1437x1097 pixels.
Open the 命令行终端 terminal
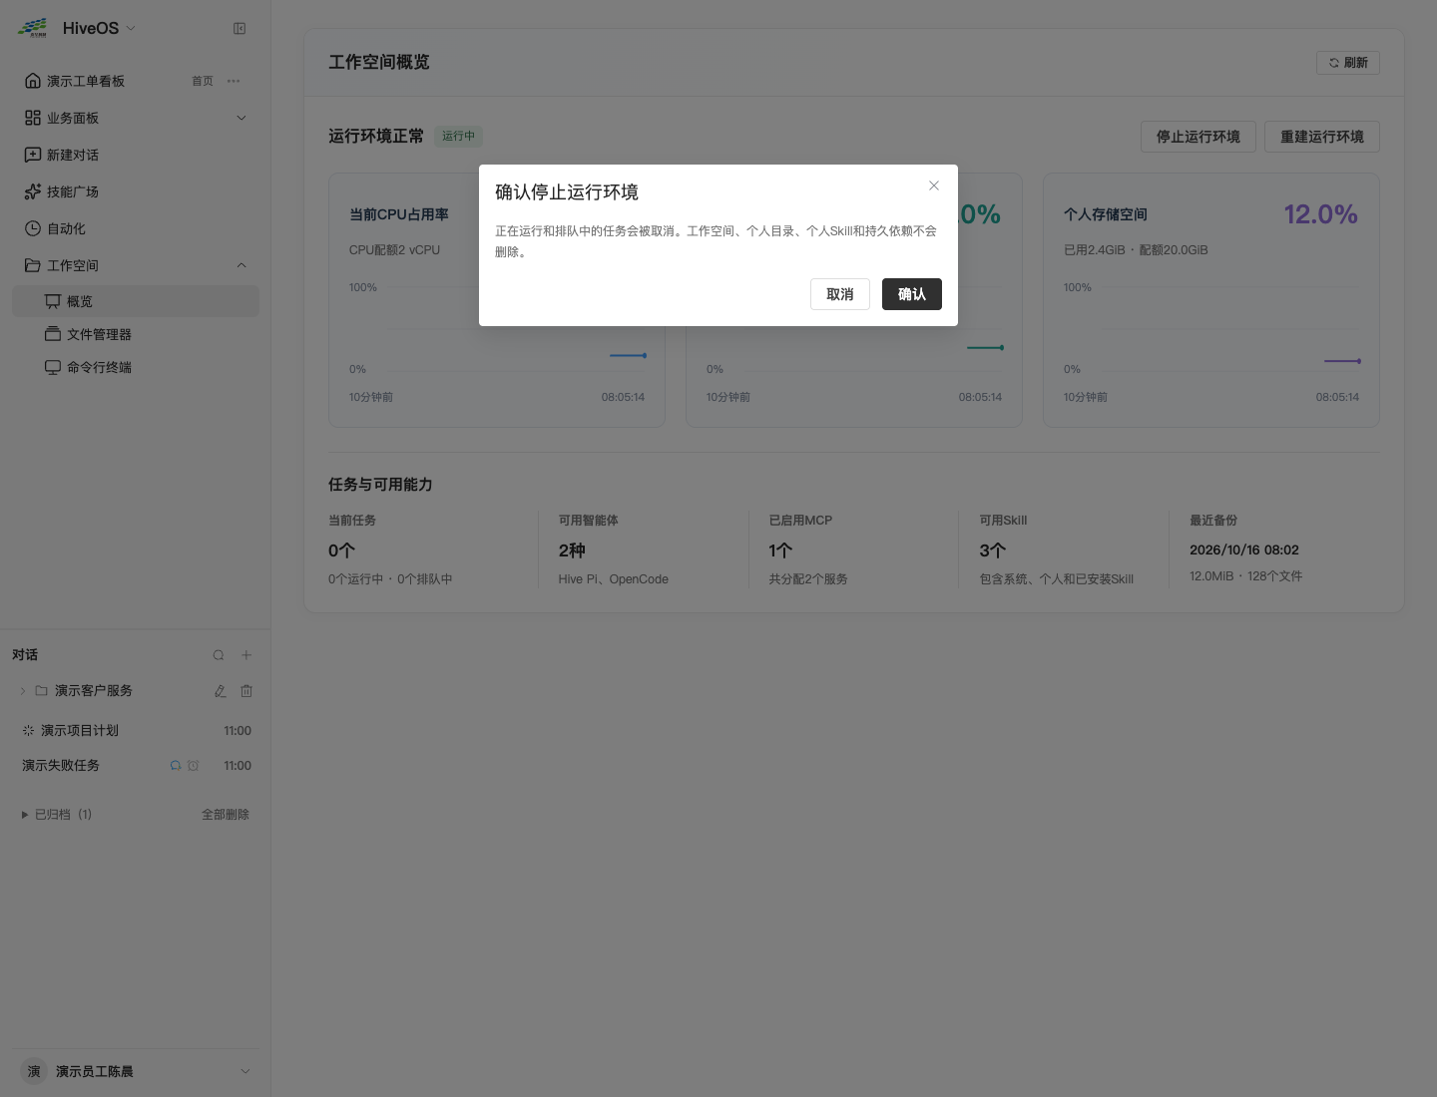[136, 367]
